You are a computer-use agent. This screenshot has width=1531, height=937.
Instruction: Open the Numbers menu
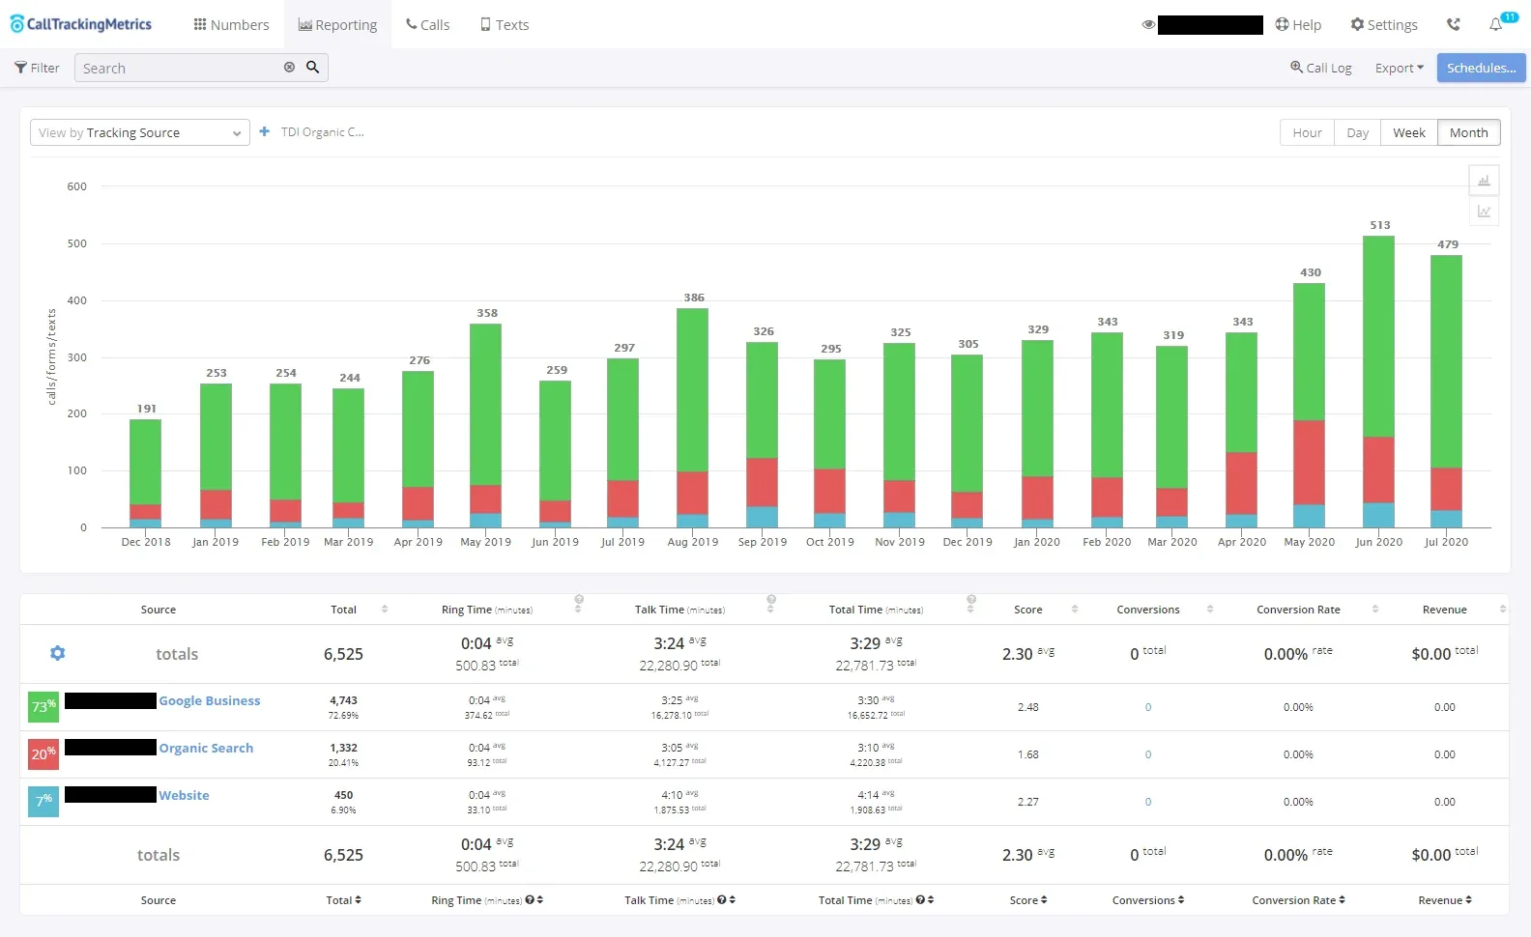[x=231, y=25]
